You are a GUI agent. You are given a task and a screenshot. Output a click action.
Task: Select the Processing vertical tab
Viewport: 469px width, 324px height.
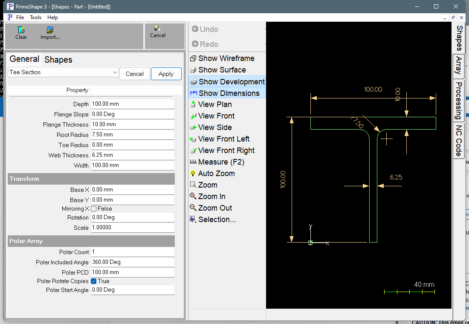tap(459, 101)
